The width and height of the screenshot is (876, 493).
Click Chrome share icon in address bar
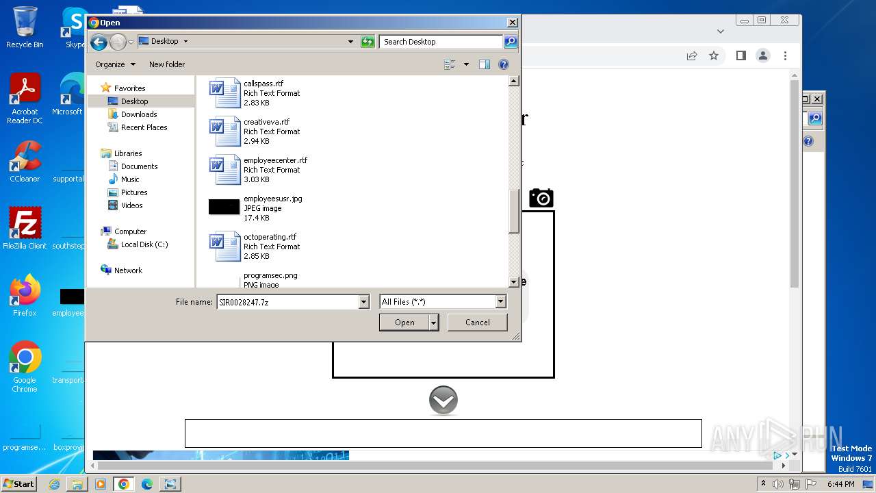[692, 55]
